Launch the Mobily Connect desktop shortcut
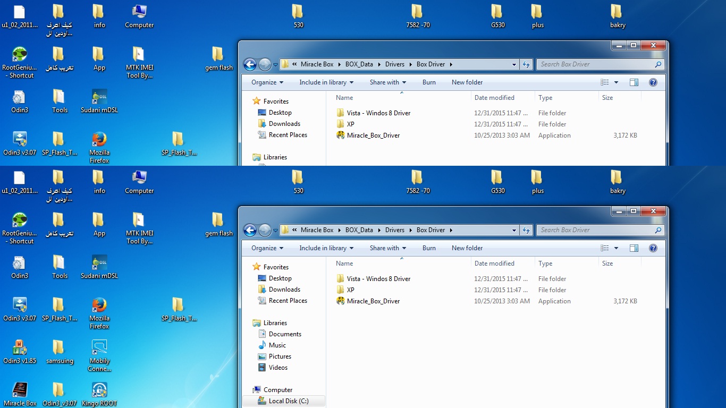The width and height of the screenshot is (726, 408). pyautogui.click(x=99, y=355)
